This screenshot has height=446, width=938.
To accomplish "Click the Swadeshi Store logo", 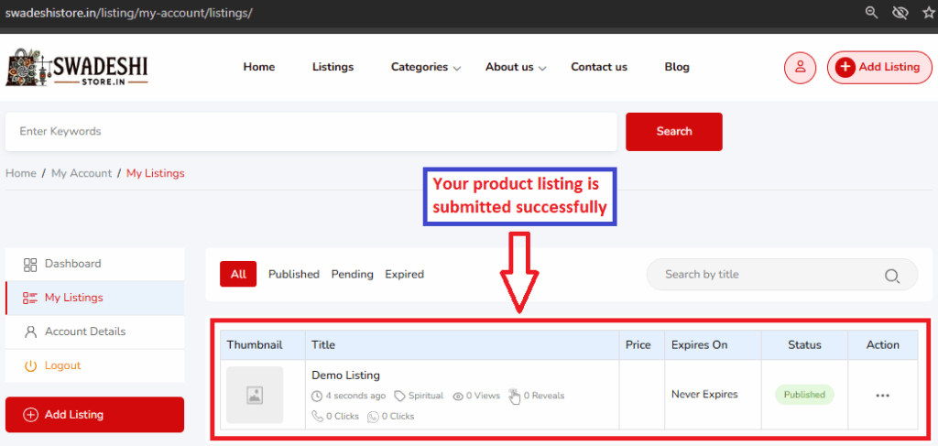I will click(77, 67).
